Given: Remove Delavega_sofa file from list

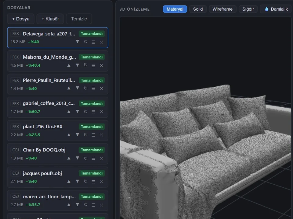Looking at the screenshot, I should click(101, 42).
